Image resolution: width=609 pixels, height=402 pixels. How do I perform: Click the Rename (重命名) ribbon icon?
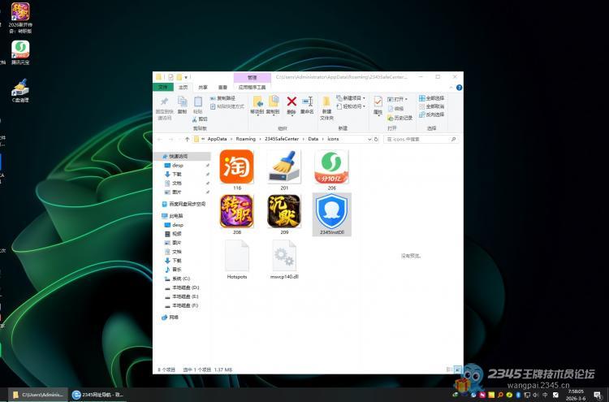coord(307,105)
